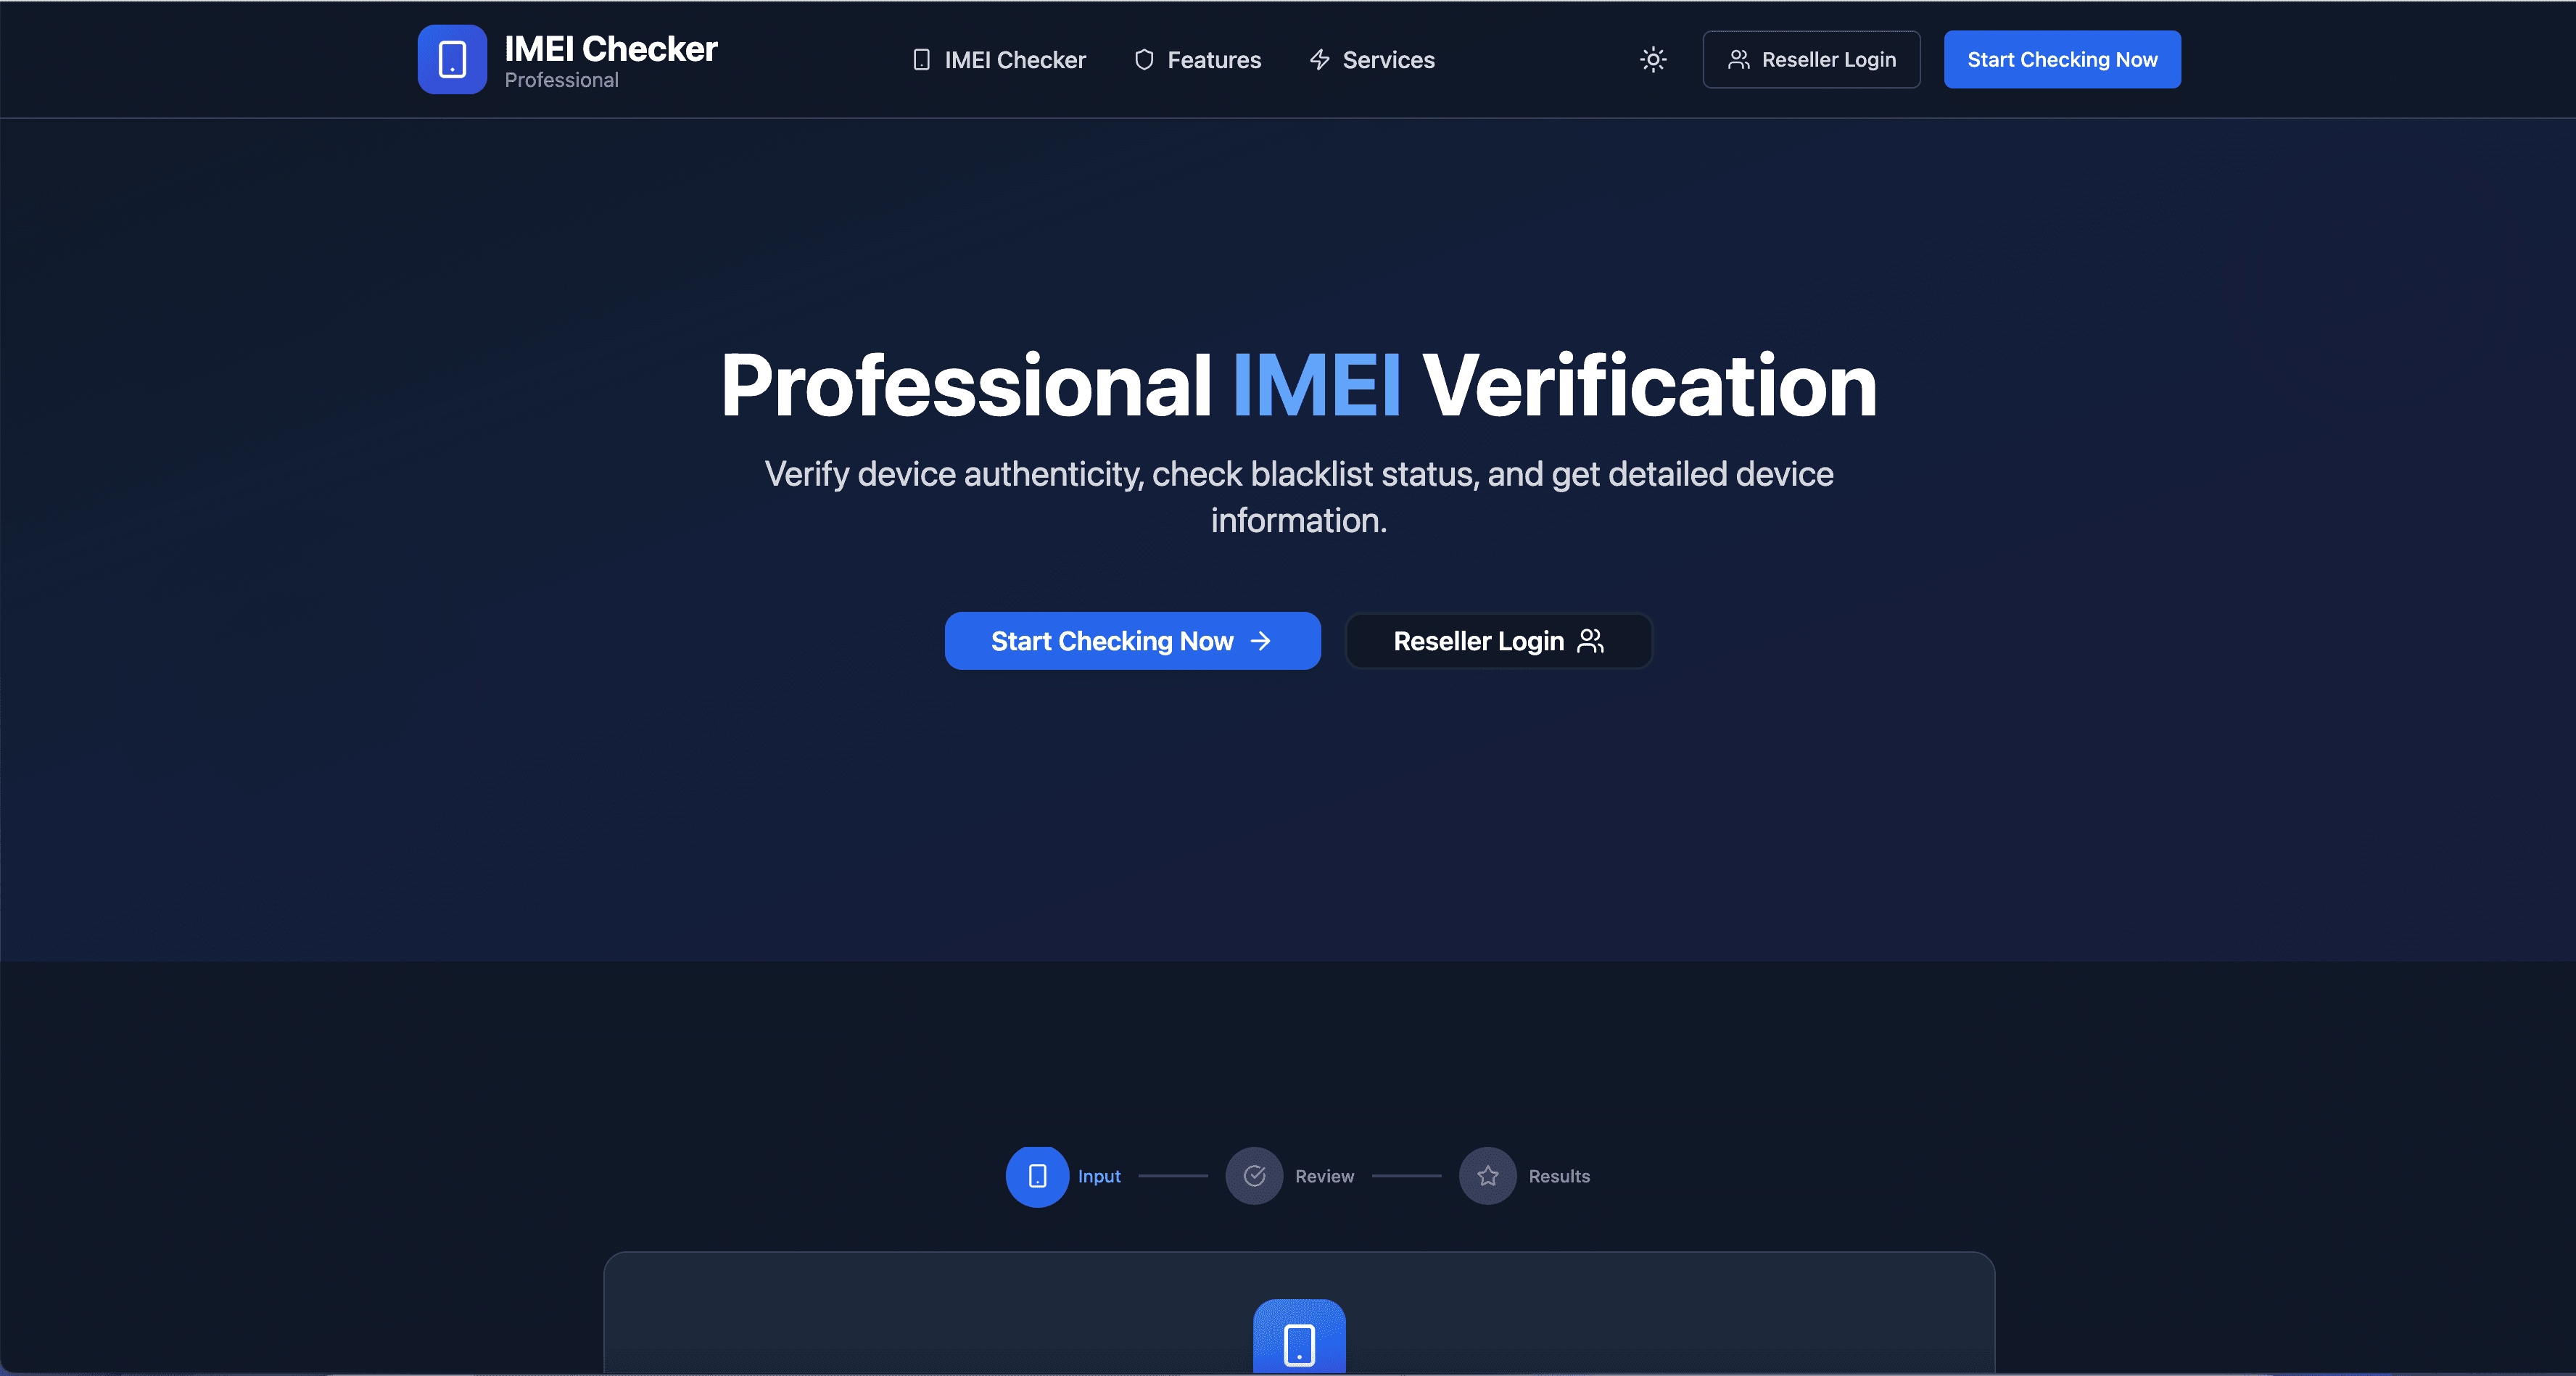Toggle the light/dark theme sun icon
Viewport: 2576px width, 1376px height.
(1653, 59)
